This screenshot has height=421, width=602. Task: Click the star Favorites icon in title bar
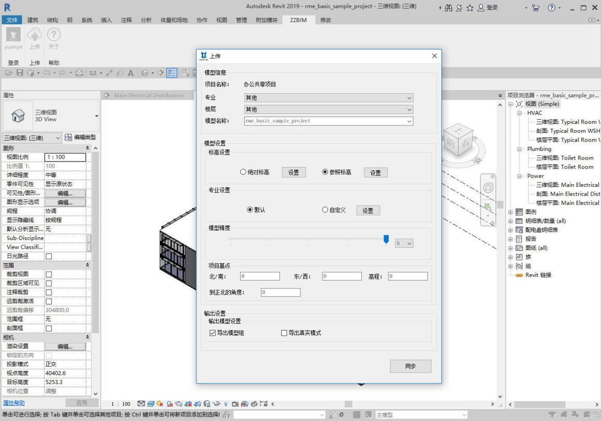click(470, 8)
